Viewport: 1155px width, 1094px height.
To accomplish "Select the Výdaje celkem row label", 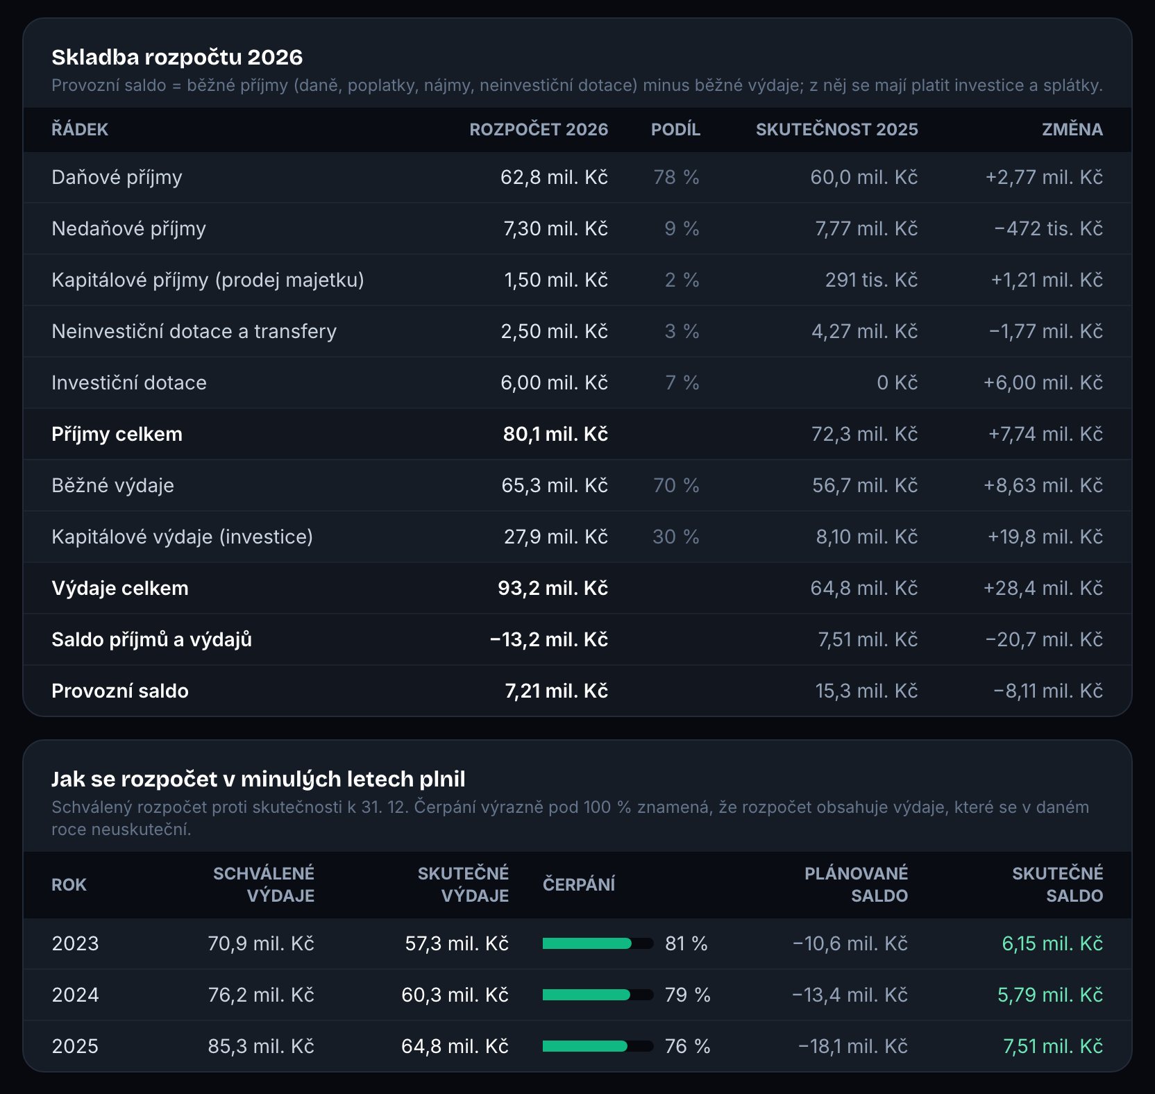I will [120, 589].
